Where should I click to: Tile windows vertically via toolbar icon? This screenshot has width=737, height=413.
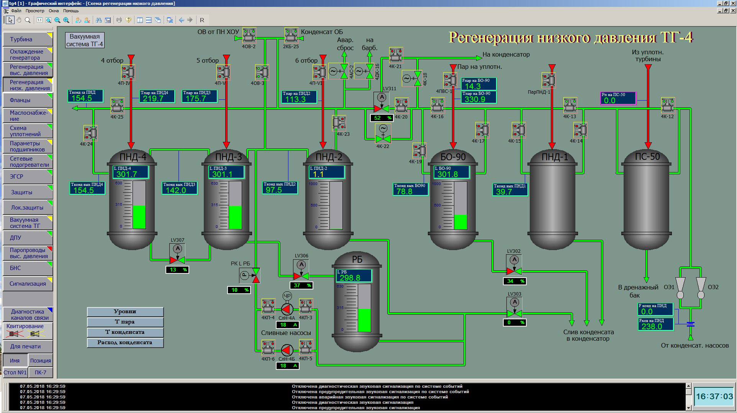(140, 20)
